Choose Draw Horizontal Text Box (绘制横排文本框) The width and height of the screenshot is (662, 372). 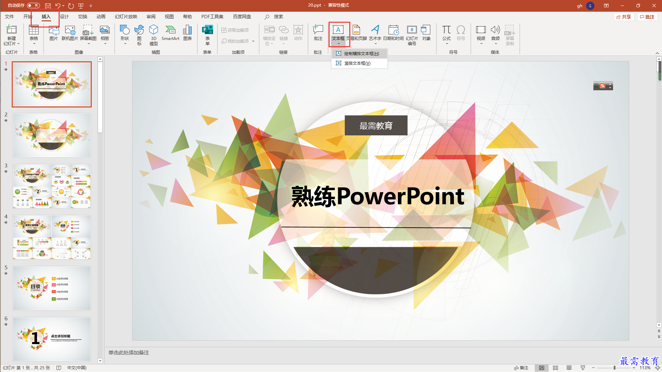click(x=359, y=53)
